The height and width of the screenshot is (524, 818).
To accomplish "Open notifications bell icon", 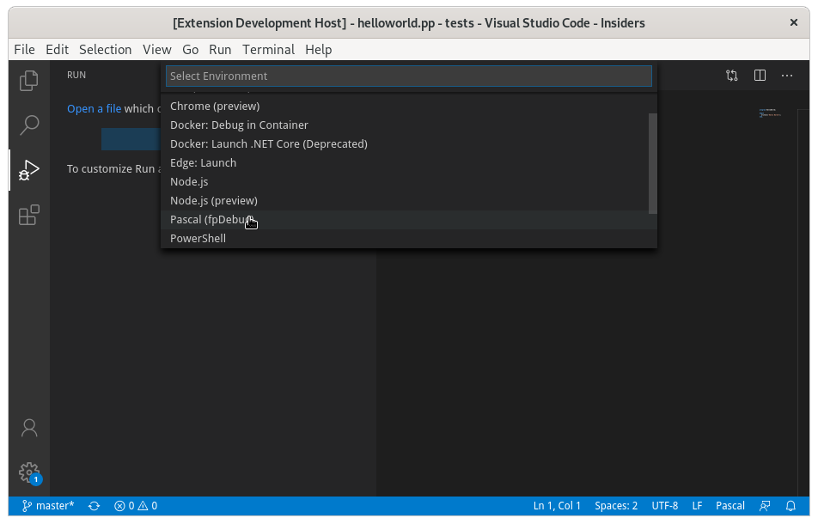I will click(x=791, y=506).
